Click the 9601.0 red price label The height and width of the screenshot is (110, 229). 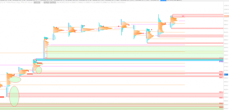point(221,92)
